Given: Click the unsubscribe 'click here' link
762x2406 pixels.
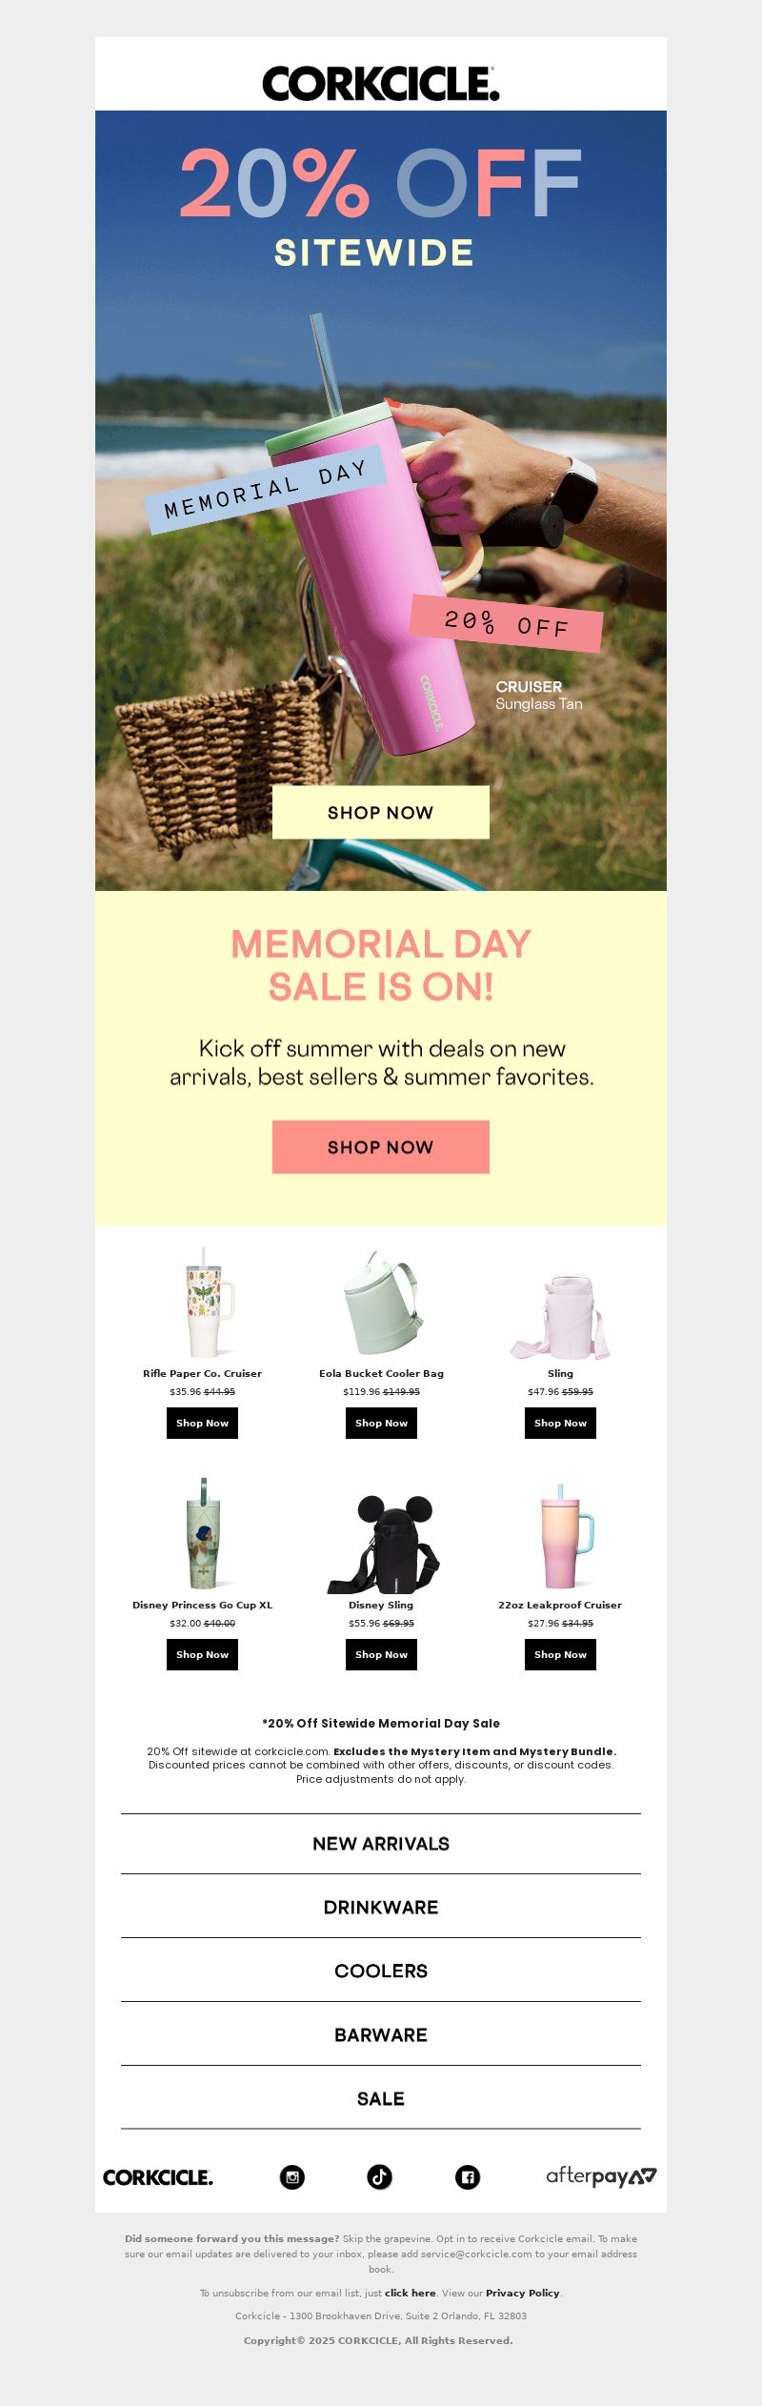Looking at the screenshot, I should click(411, 2293).
